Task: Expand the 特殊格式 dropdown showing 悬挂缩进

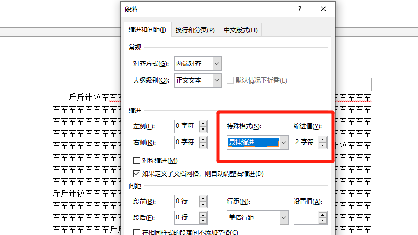Action: [284, 142]
